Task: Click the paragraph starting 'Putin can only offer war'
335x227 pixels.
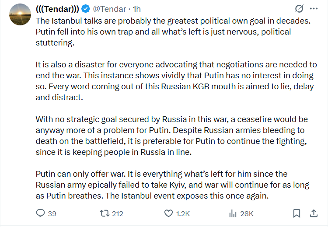Action: click(x=172, y=185)
